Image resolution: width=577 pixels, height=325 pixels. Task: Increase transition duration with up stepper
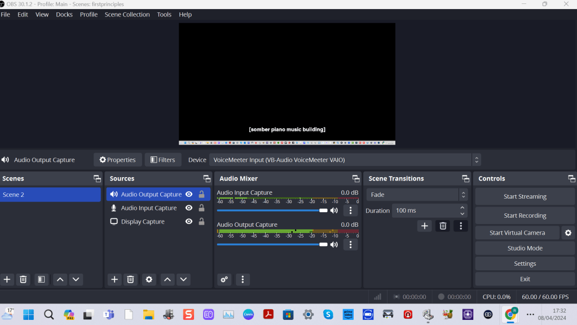pos(462,208)
